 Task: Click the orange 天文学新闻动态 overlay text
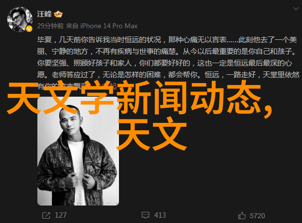pyautogui.click(x=140, y=98)
